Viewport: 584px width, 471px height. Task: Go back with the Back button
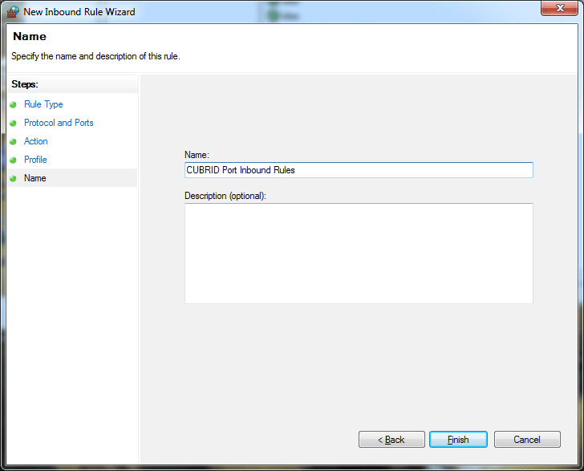click(391, 440)
